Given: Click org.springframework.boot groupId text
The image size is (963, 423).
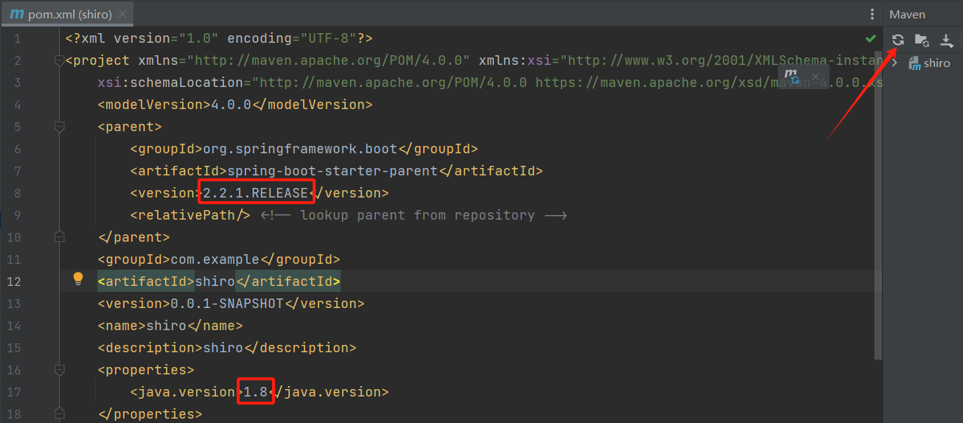Looking at the screenshot, I should coord(300,149).
